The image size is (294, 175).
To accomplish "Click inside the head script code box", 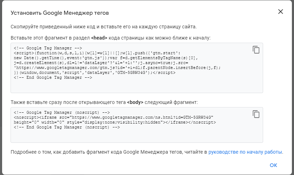I will 137,86.
